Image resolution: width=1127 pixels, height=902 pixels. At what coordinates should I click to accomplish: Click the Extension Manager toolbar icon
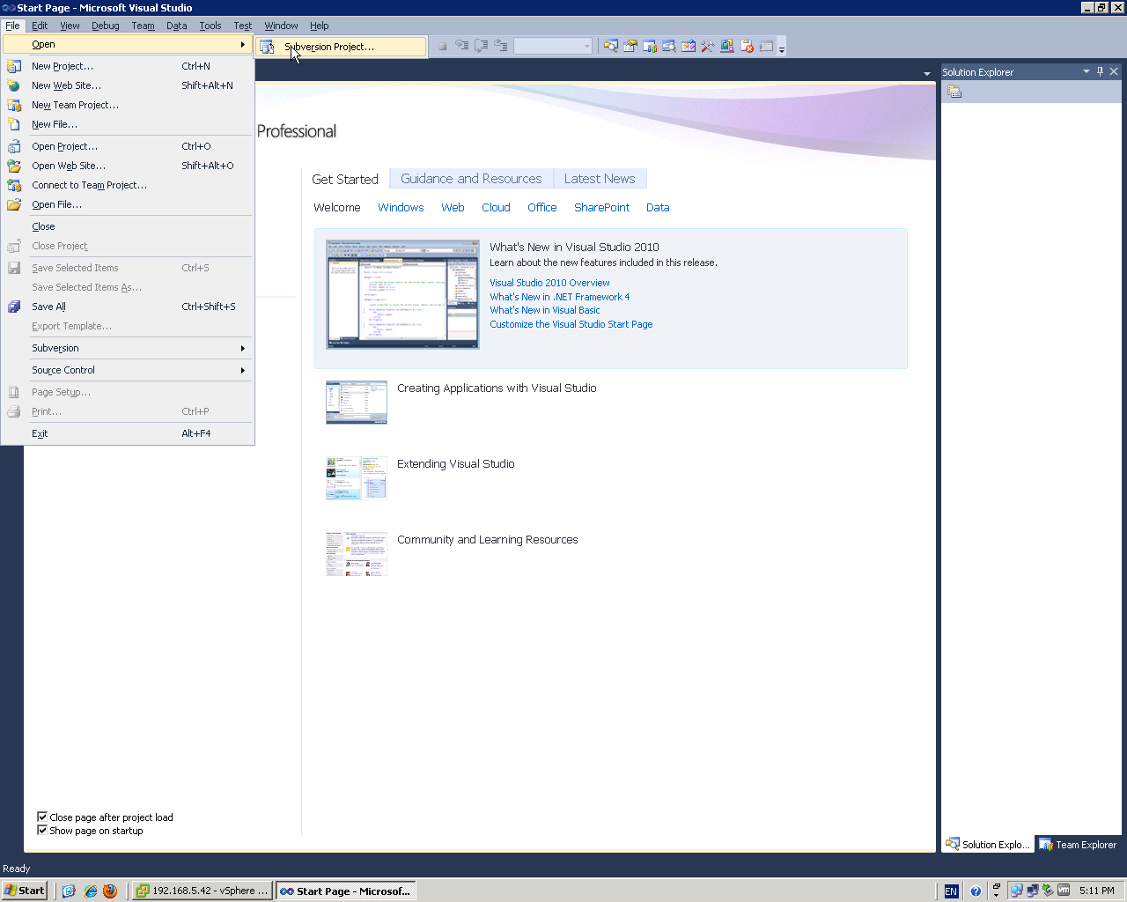(x=727, y=46)
